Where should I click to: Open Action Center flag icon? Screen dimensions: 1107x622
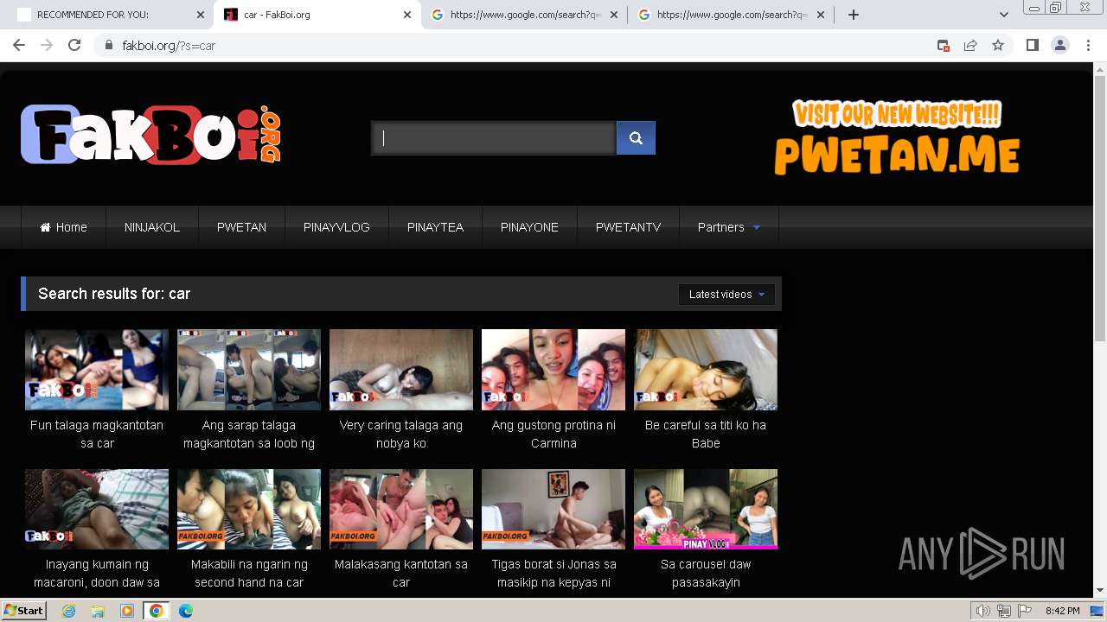point(1024,611)
